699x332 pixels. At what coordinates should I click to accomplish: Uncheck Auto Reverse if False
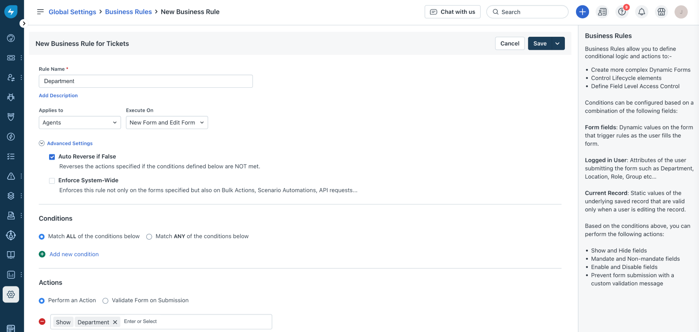pyautogui.click(x=52, y=157)
